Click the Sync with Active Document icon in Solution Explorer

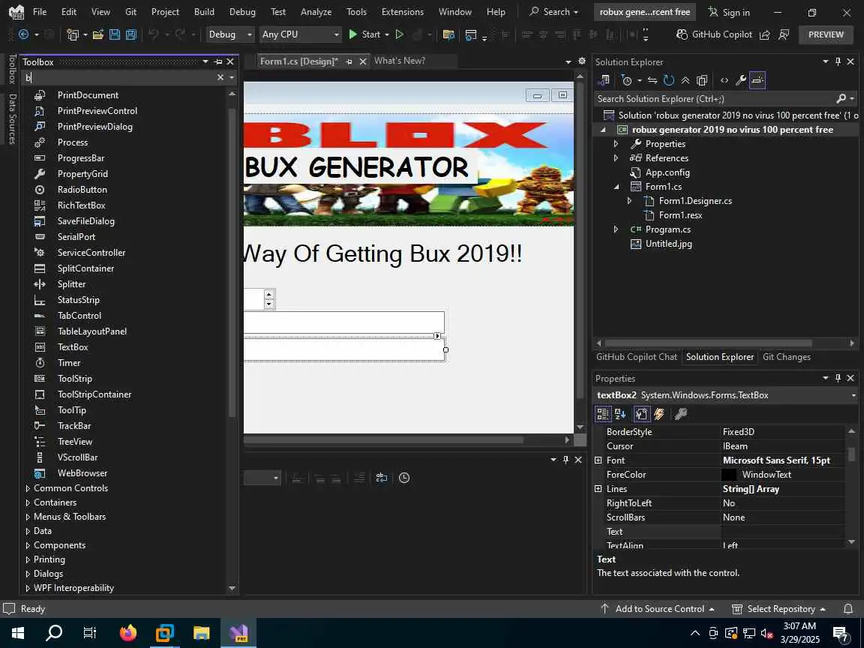pyautogui.click(x=652, y=80)
